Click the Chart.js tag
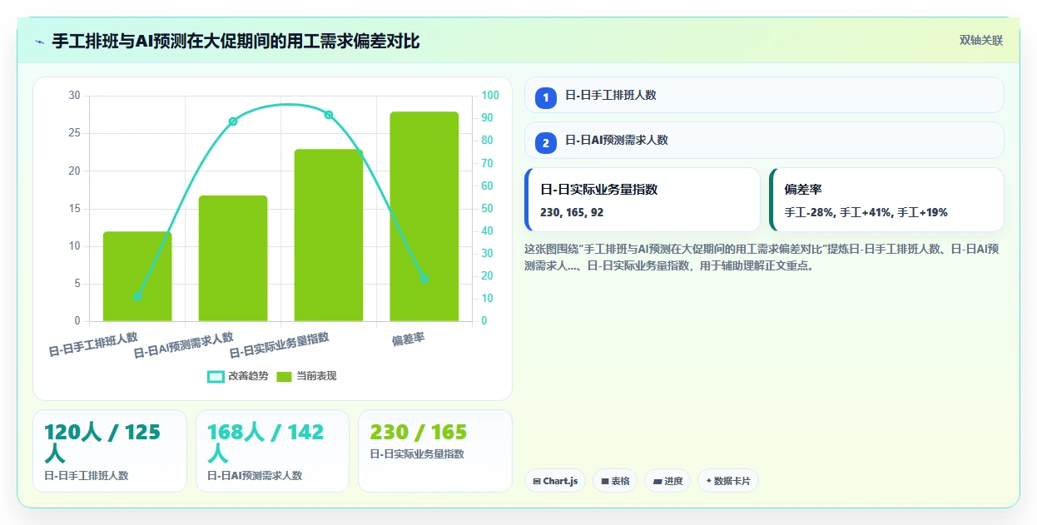The height and width of the screenshot is (525, 1037). [555, 481]
